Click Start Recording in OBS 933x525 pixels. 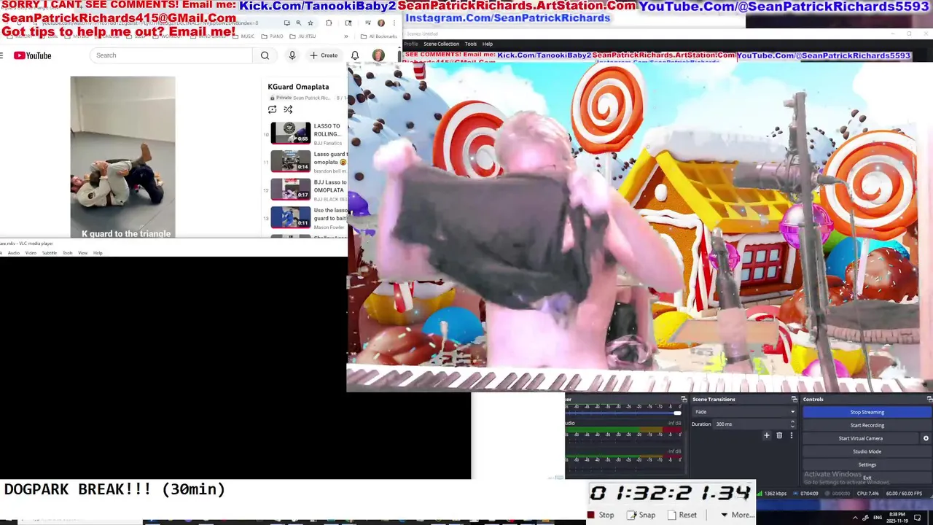click(x=867, y=425)
